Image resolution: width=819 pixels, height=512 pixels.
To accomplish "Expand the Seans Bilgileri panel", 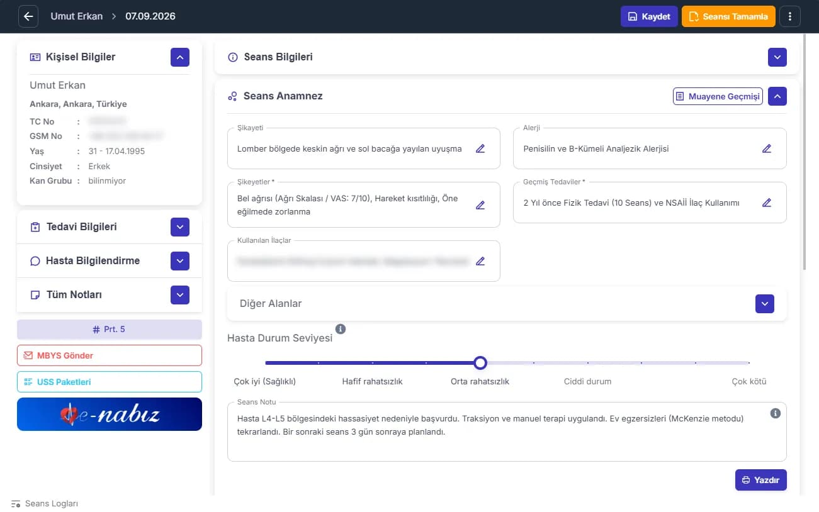I will coord(777,57).
